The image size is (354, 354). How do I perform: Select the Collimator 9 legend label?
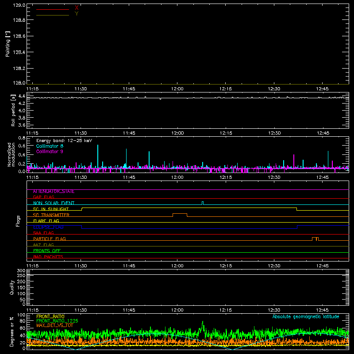[50, 151]
